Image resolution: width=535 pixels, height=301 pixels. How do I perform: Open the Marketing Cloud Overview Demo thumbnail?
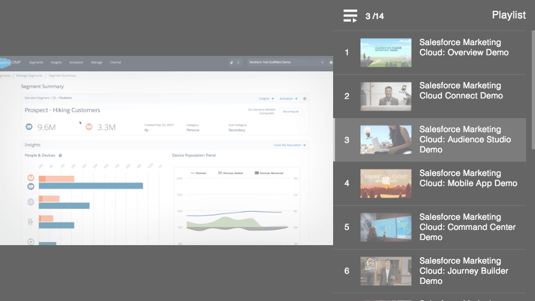(x=386, y=52)
